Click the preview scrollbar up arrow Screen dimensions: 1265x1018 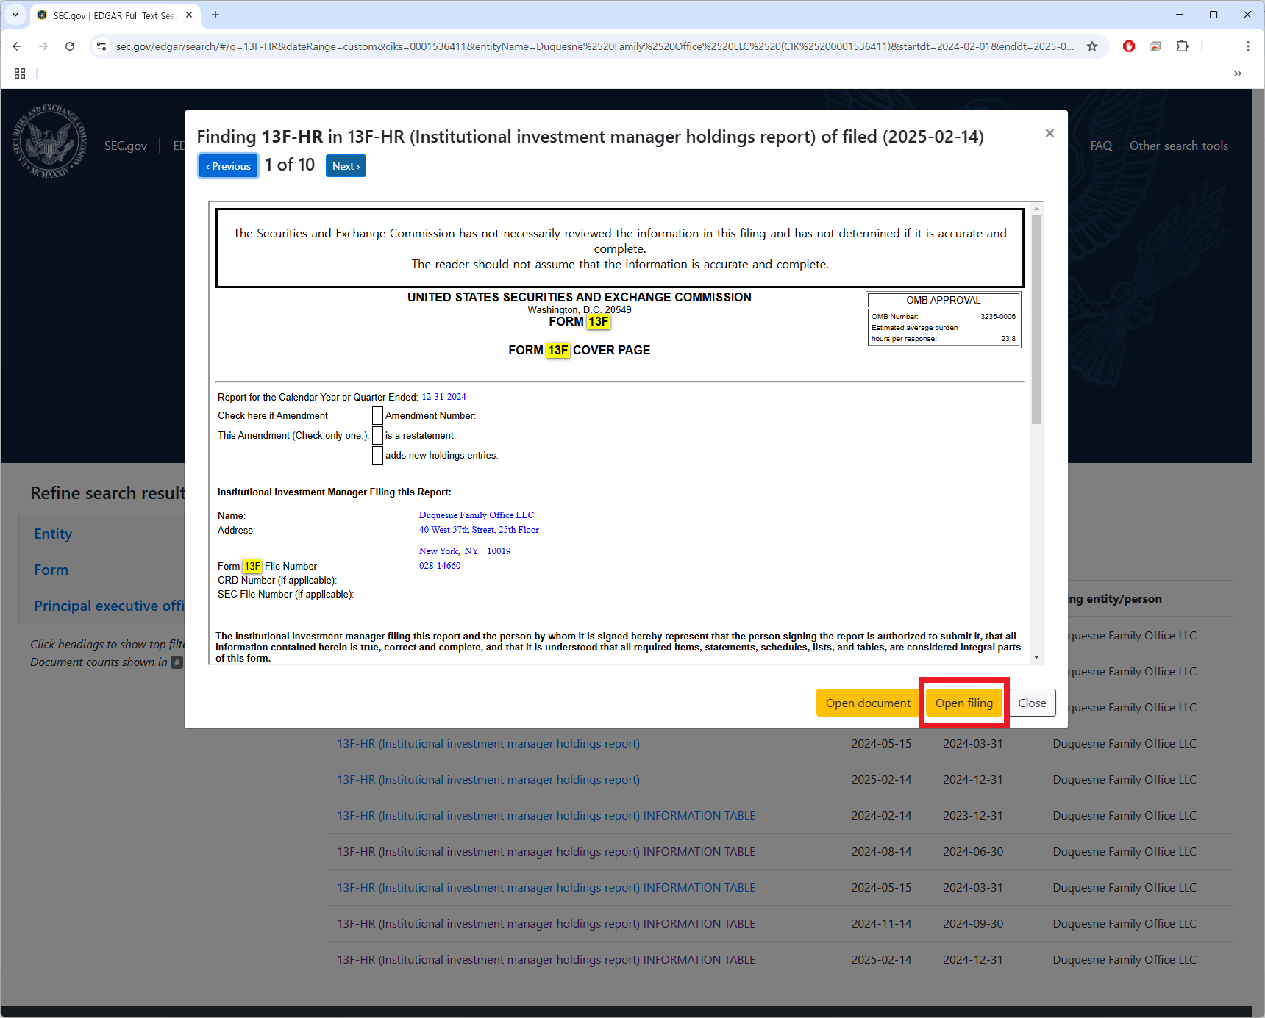(x=1036, y=209)
